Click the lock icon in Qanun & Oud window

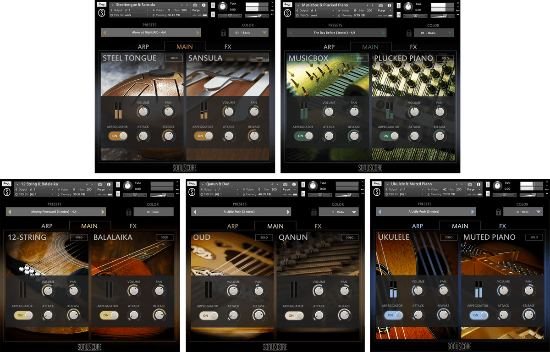point(313,212)
